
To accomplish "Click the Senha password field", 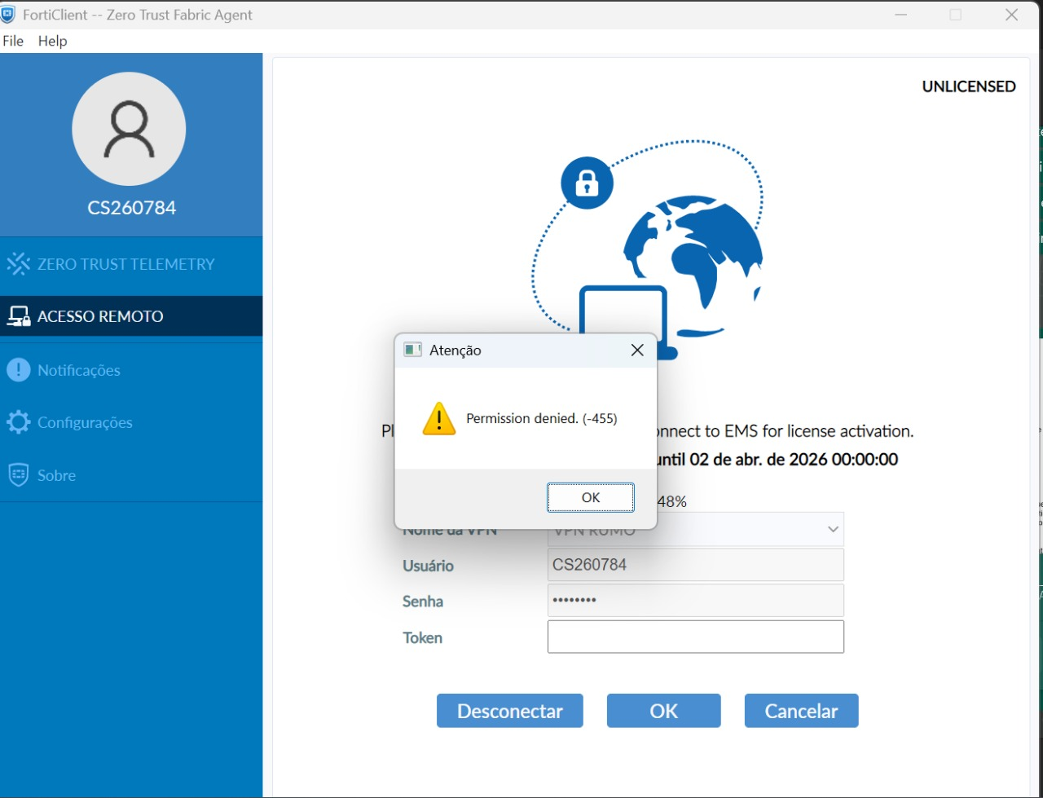I will [696, 601].
